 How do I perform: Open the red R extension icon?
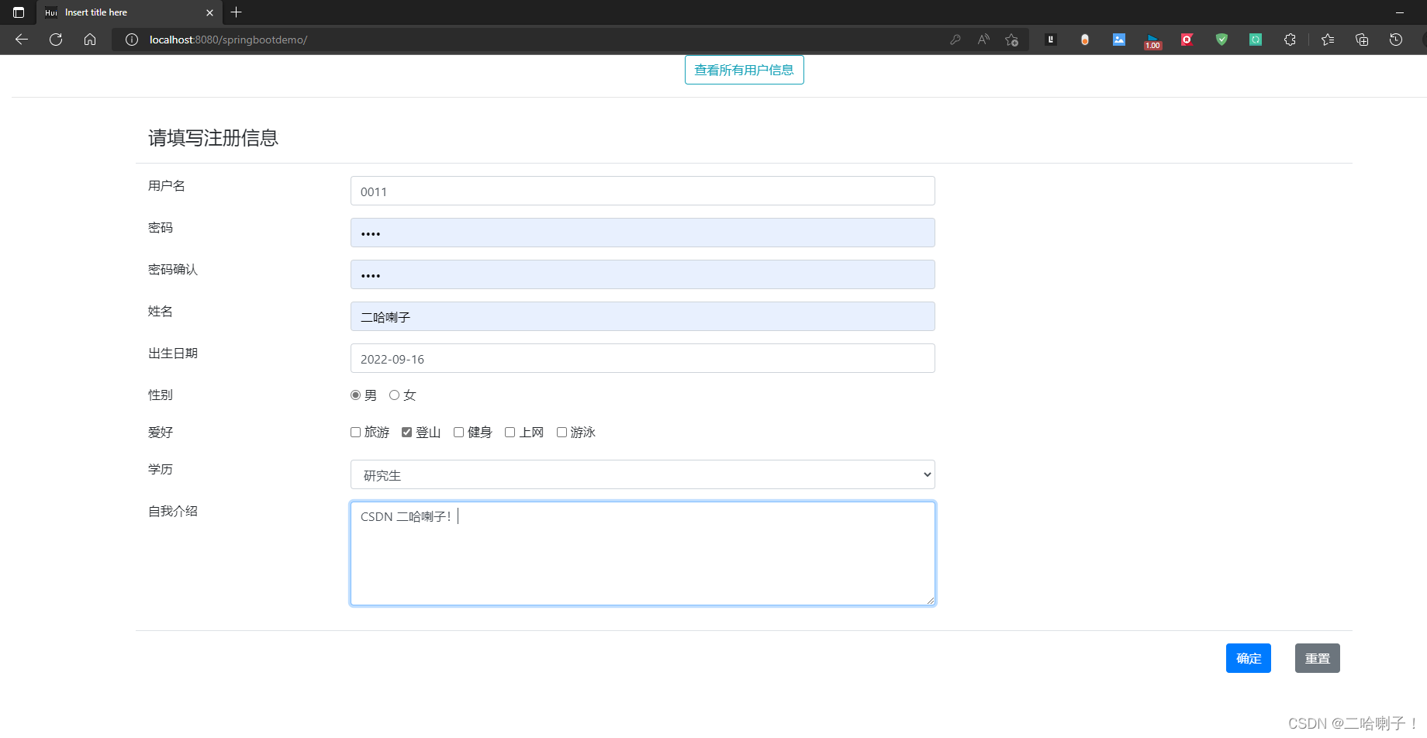click(1187, 40)
